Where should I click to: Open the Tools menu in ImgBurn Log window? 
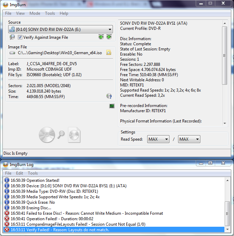click(33, 173)
